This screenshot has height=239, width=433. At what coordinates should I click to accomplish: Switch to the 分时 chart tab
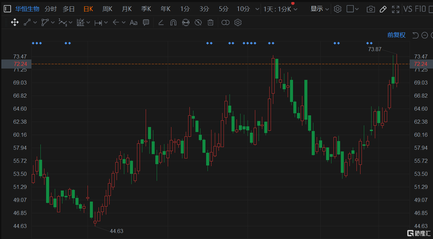[x=51, y=9]
